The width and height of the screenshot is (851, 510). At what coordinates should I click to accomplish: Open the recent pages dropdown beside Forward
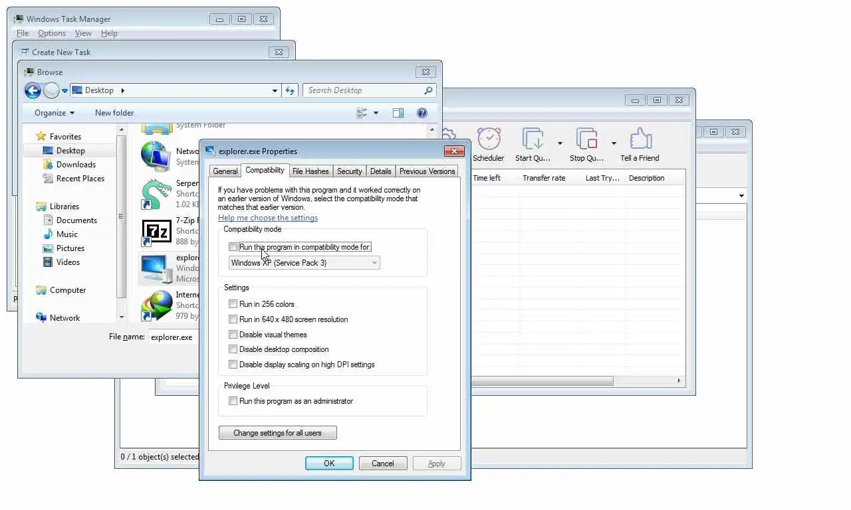(64, 90)
